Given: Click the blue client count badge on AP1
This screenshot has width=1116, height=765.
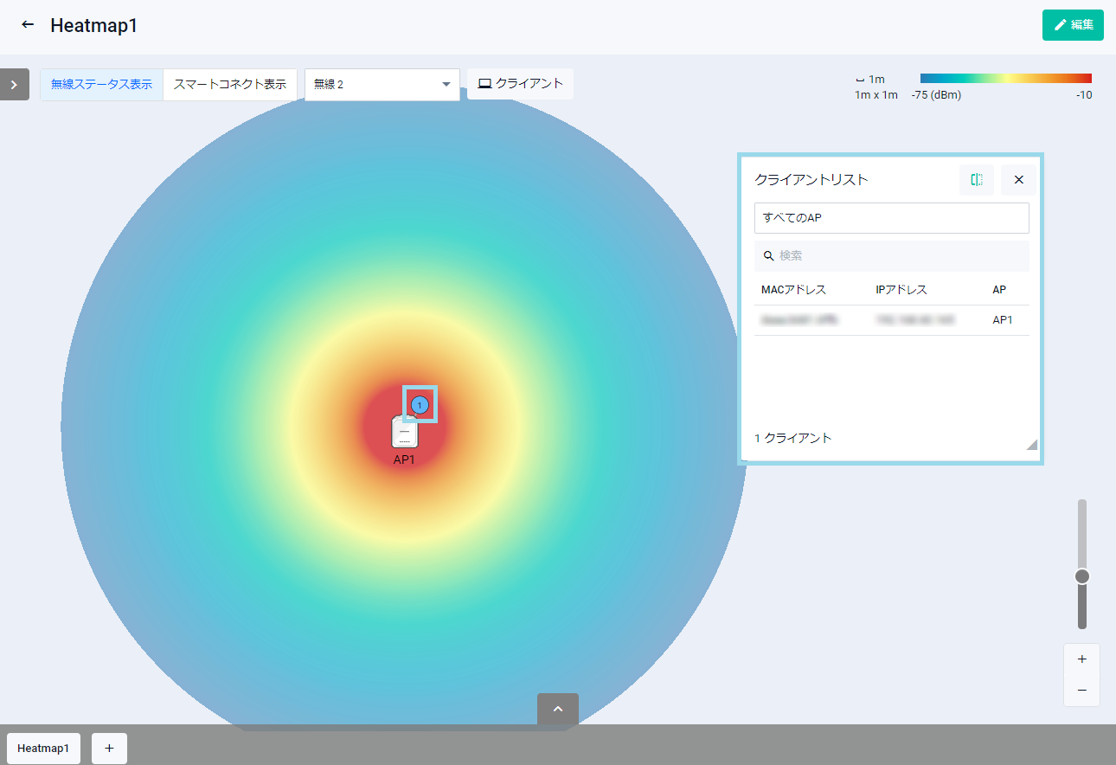Looking at the screenshot, I should pos(420,404).
